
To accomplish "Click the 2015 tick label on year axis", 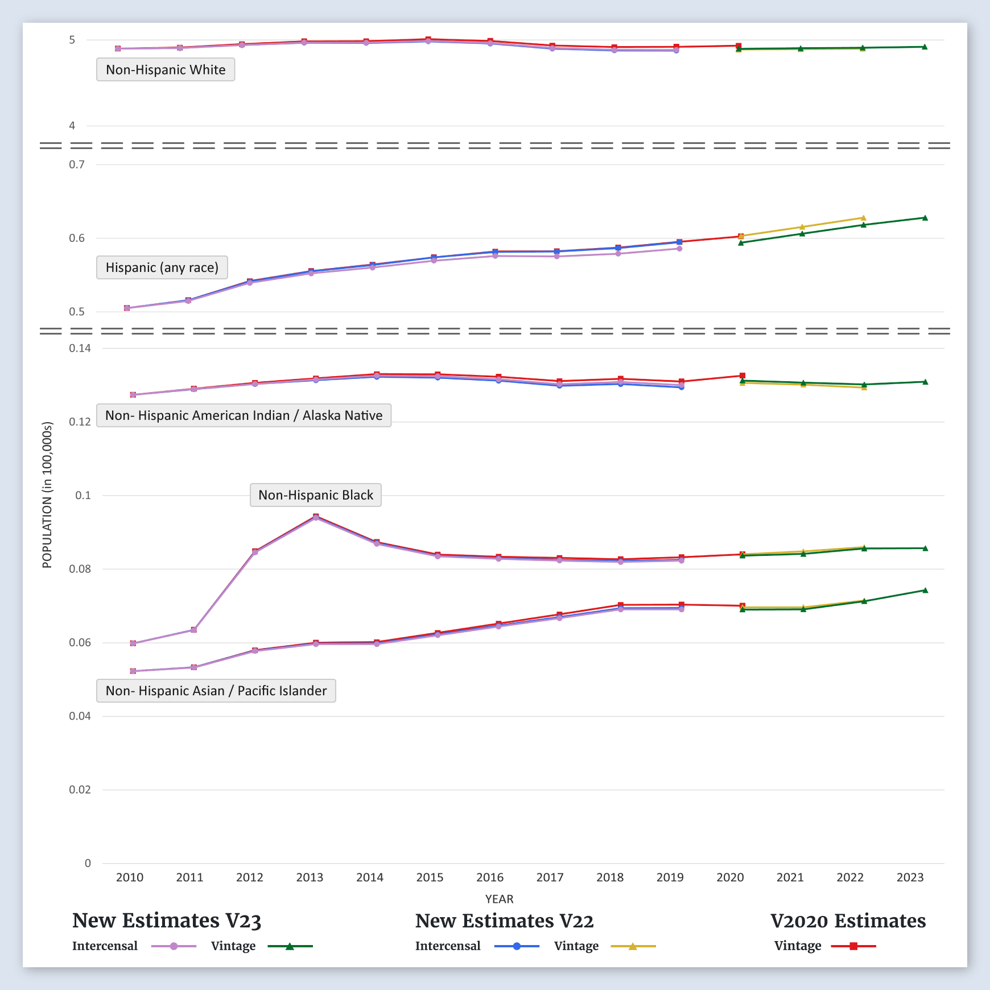I will [430, 877].
